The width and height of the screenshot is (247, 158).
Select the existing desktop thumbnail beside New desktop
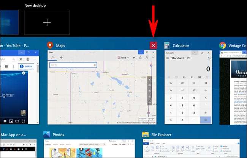point(9,22)
